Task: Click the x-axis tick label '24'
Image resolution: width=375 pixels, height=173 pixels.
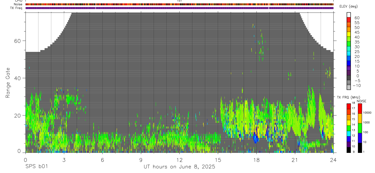Action: [x=333, y=160]
